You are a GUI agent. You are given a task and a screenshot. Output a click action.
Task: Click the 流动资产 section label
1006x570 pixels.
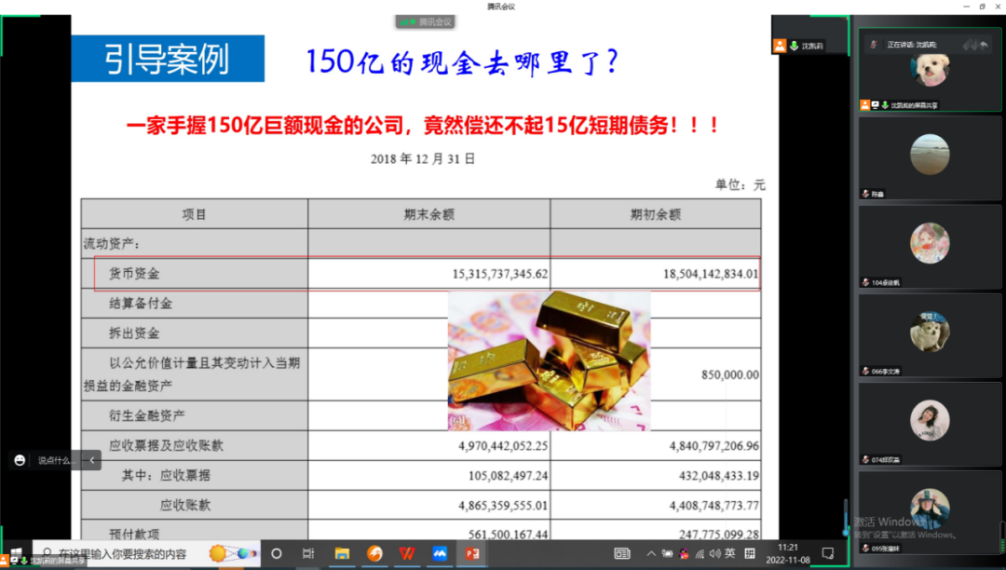click(112, 244)
